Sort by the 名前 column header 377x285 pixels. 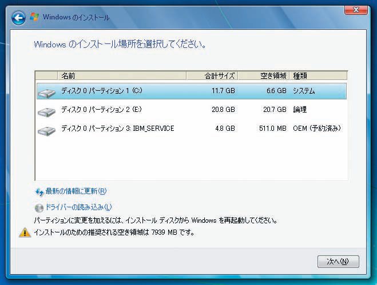point(122,75)
